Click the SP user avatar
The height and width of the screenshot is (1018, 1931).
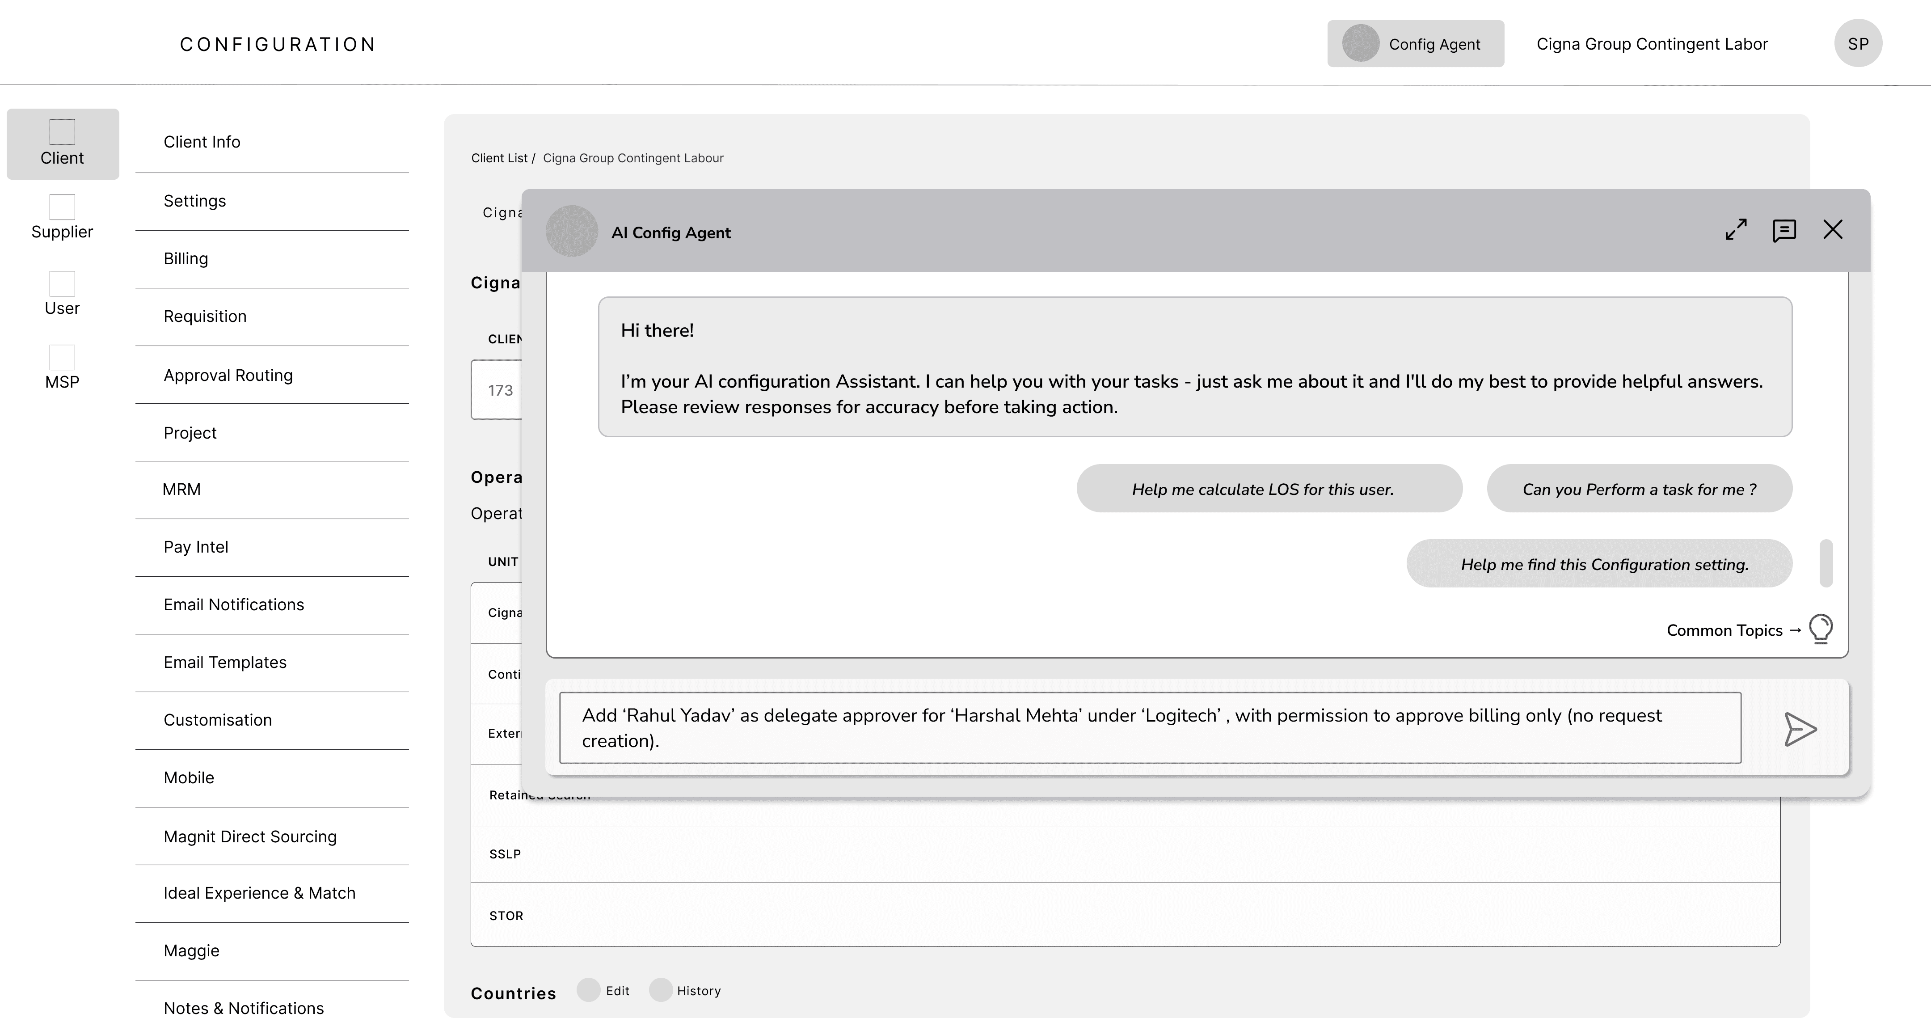click(x=1858, y=43)
